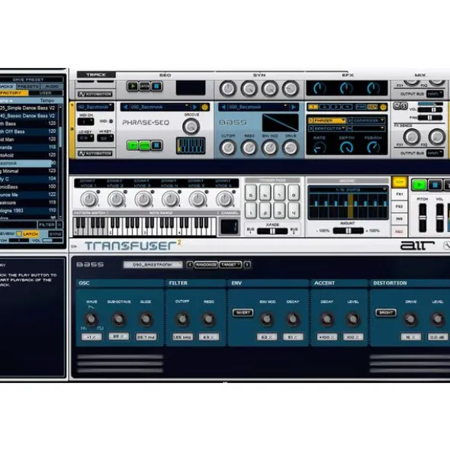Viewport: 450px width, 451px height.
Task: Click the Groove Amount slider
Action: click(348, 230)
